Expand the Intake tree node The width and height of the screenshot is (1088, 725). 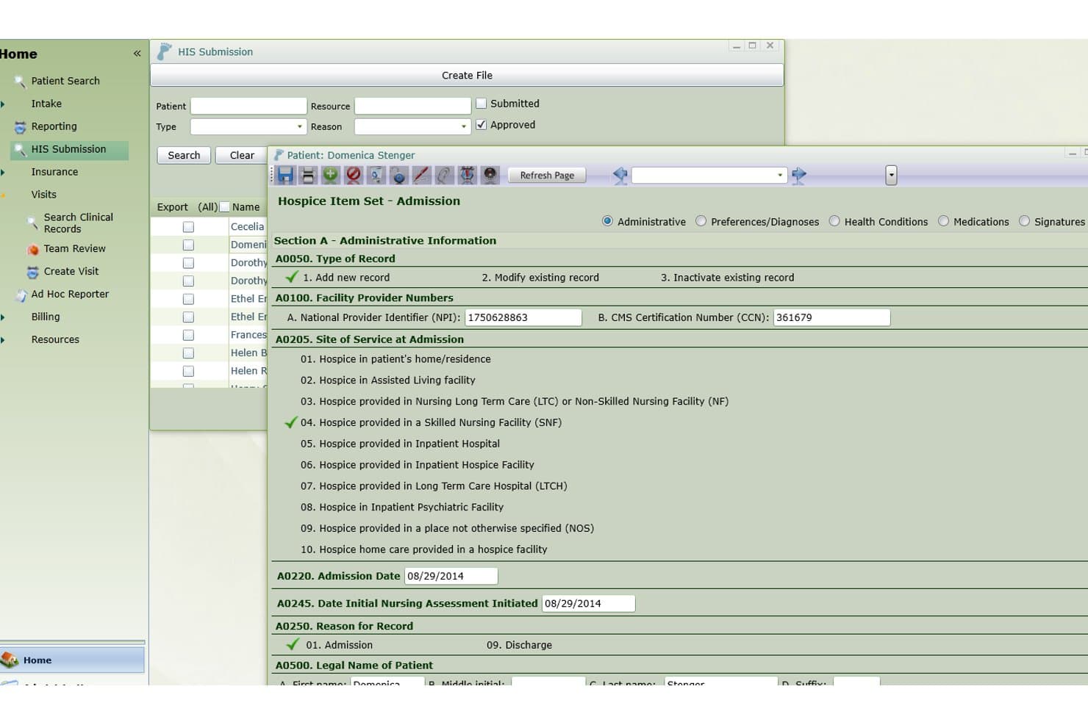pyautogui.click(x=3, y=104)
